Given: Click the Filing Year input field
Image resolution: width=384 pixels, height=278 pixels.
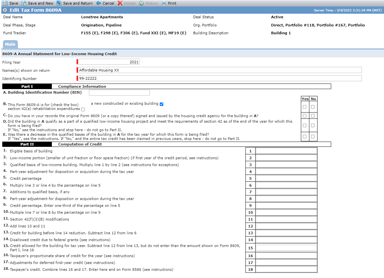Looking at the screenshot, I should tap(109, 62).
